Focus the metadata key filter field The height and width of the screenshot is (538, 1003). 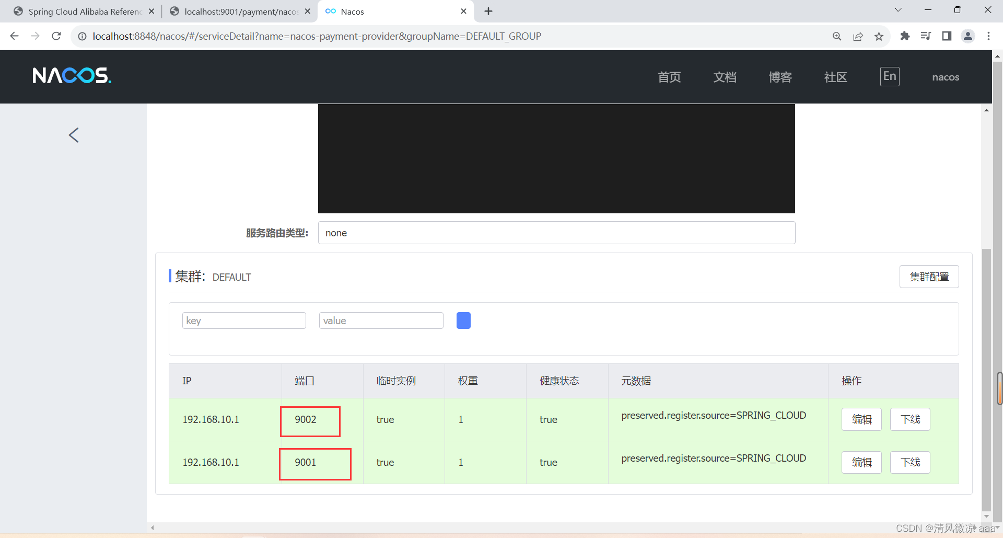pyautogui.click(x=244, y=320)
